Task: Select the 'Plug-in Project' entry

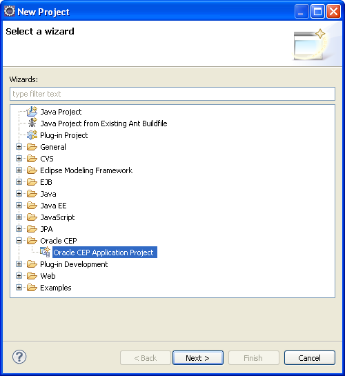Action: pyautogui.click(x=63, y=135)
